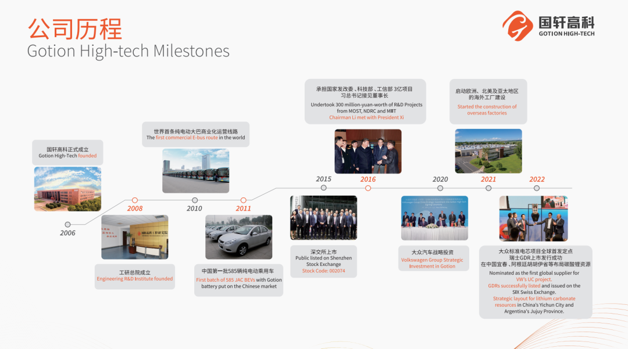Click the '大众汽车战略投资' caption

point(433,252)
